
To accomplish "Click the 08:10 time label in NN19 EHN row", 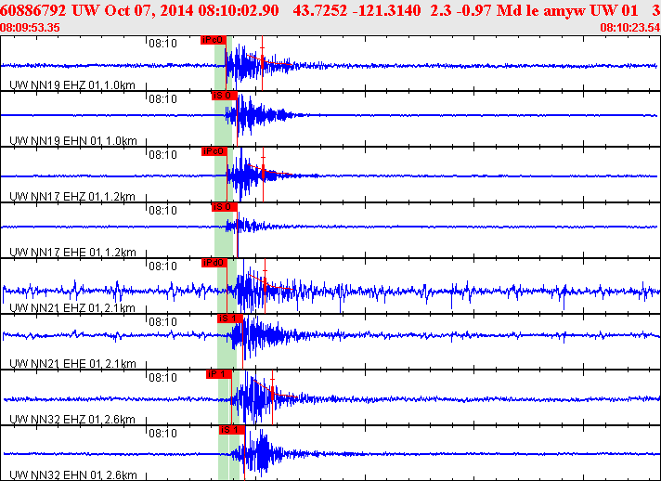I will 162,99.
